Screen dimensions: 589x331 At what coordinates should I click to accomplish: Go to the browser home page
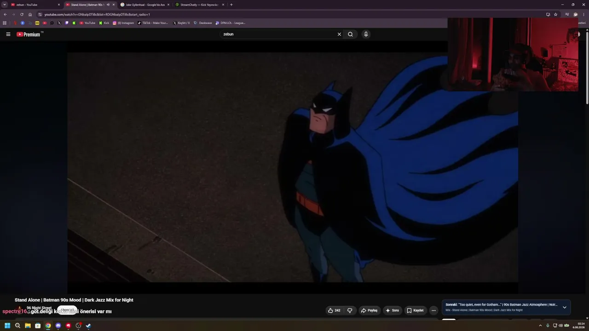(30, 14)
